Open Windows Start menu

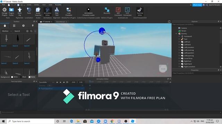[x=3, y=121]
